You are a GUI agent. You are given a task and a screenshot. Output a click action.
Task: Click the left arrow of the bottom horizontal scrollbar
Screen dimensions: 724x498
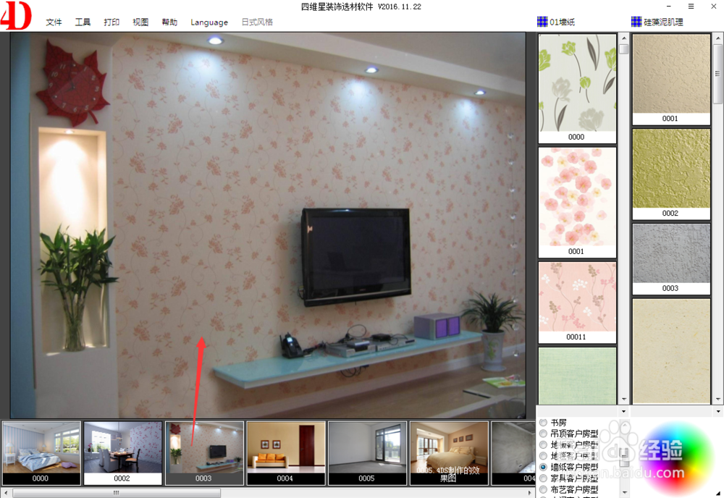click(6, 492)
